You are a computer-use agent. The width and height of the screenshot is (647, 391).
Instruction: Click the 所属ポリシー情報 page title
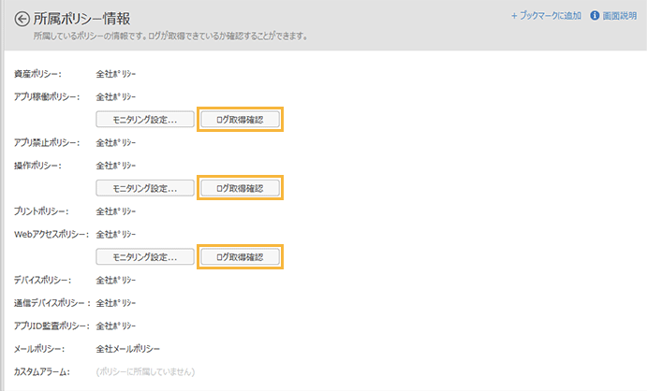81,19
